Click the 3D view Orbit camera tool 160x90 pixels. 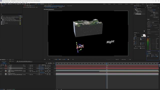[8, 4]
